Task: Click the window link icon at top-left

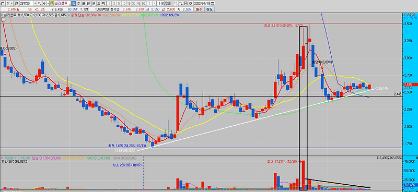Action: pos(3,3)
